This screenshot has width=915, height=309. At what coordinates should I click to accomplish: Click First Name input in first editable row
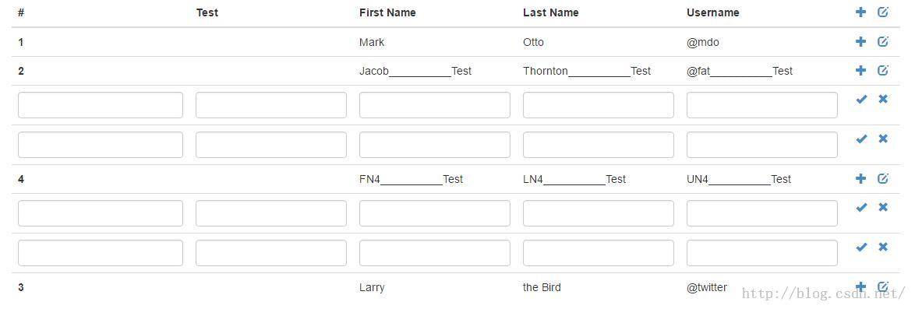[435, 105]
